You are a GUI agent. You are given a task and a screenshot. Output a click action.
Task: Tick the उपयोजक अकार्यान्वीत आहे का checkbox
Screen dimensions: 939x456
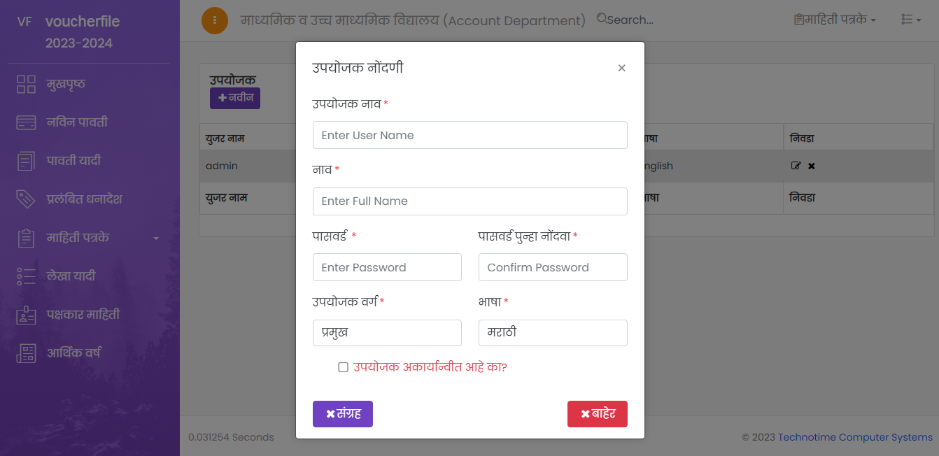[x=343, y=367]
